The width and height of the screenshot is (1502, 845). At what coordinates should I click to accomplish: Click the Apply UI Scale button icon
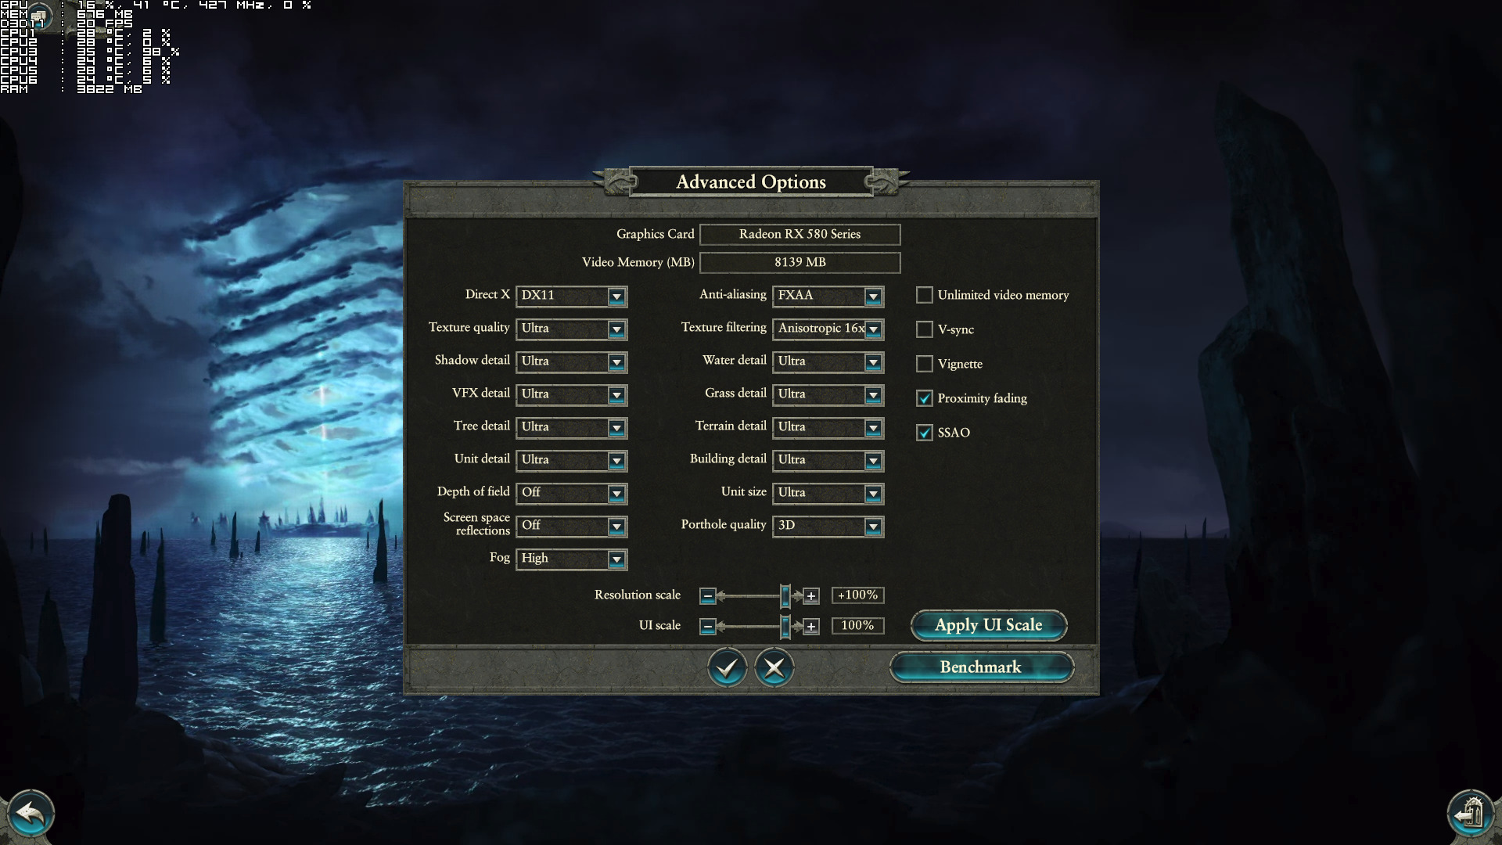coord(988,624)
